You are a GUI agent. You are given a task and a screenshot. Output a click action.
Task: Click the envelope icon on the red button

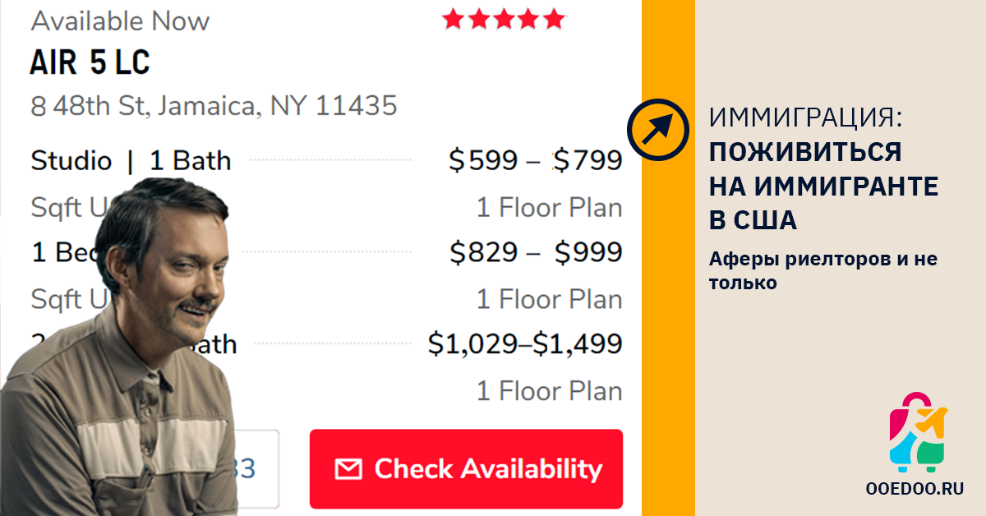click(x=348, y=469)
